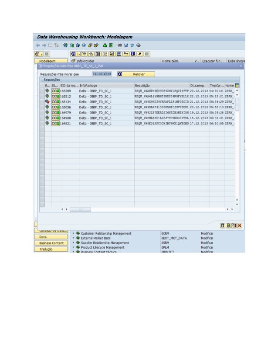Select the row marker for request 164900

click(x=42, y=118)
